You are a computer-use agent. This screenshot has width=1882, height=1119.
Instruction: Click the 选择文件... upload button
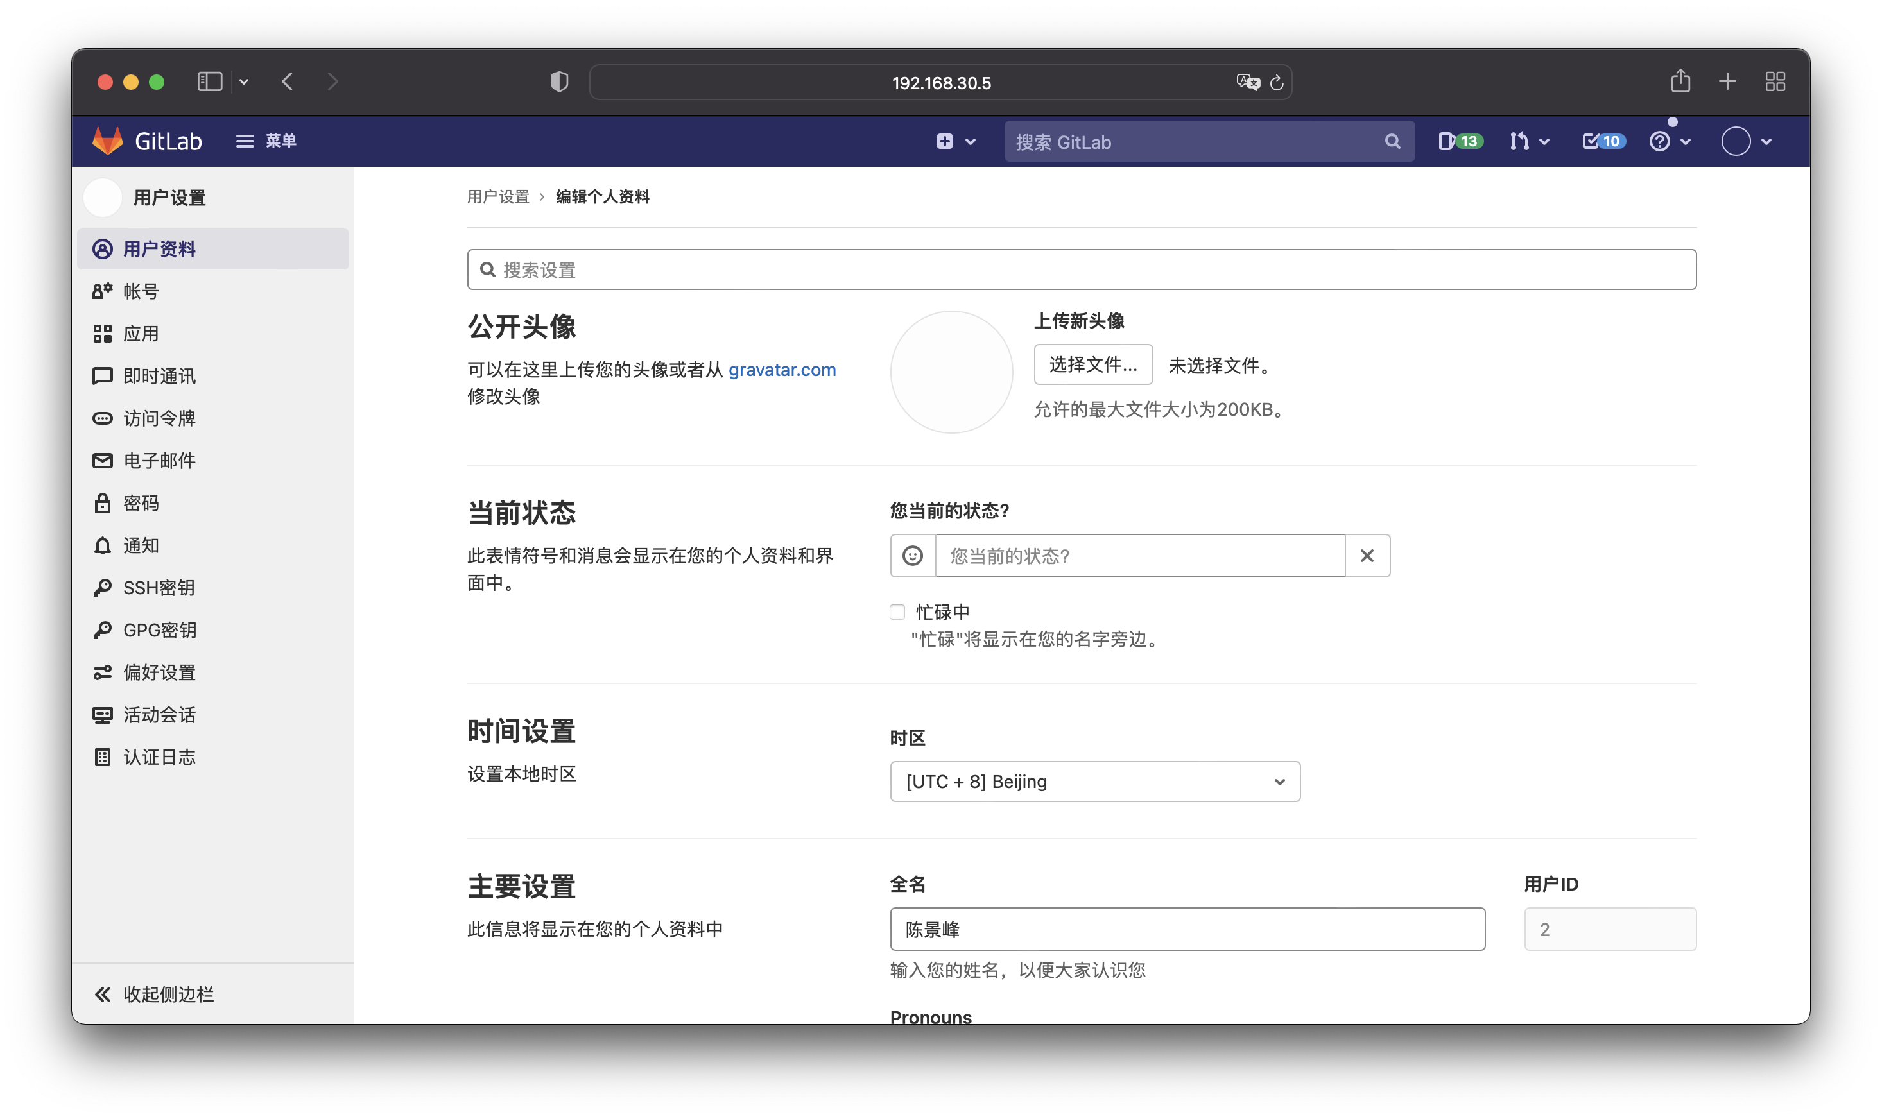(1093, 365)
